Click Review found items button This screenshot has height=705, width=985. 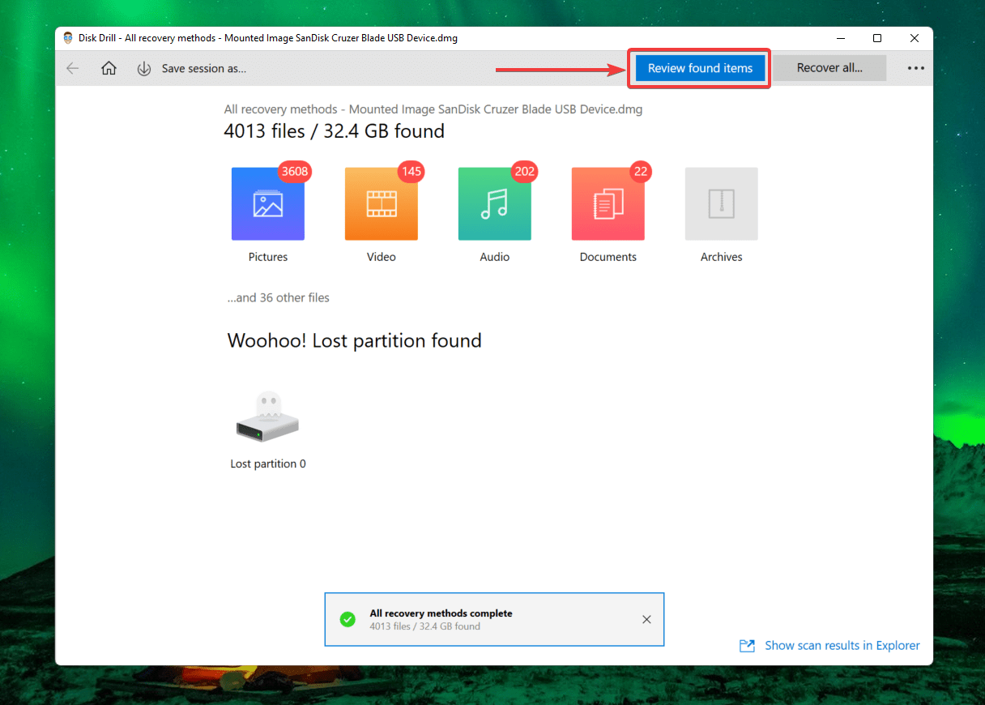pyautogui.click(x=701, y=69)
